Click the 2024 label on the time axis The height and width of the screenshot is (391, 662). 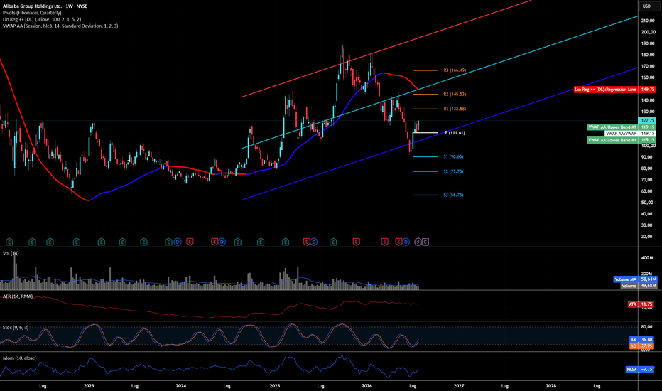pyautogui.click(x=180, y=386)
